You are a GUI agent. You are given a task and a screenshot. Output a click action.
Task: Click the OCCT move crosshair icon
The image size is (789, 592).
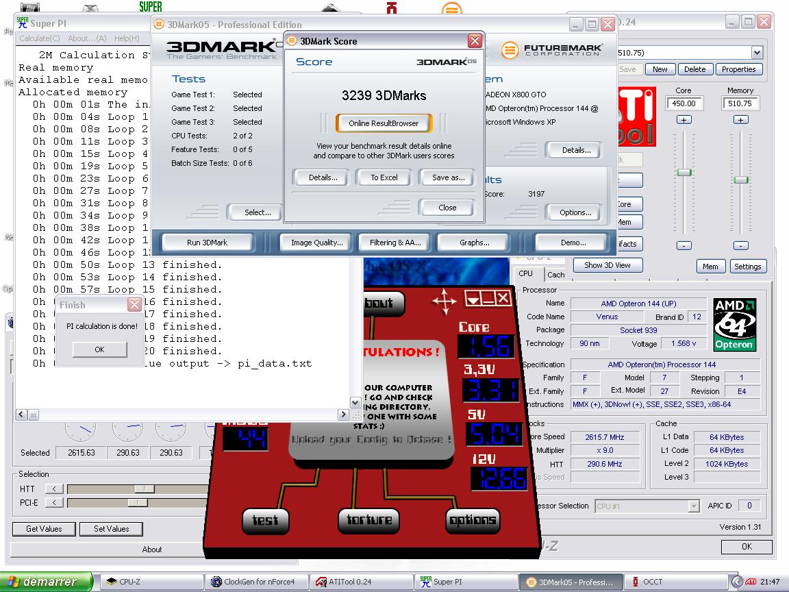point(444,301)
